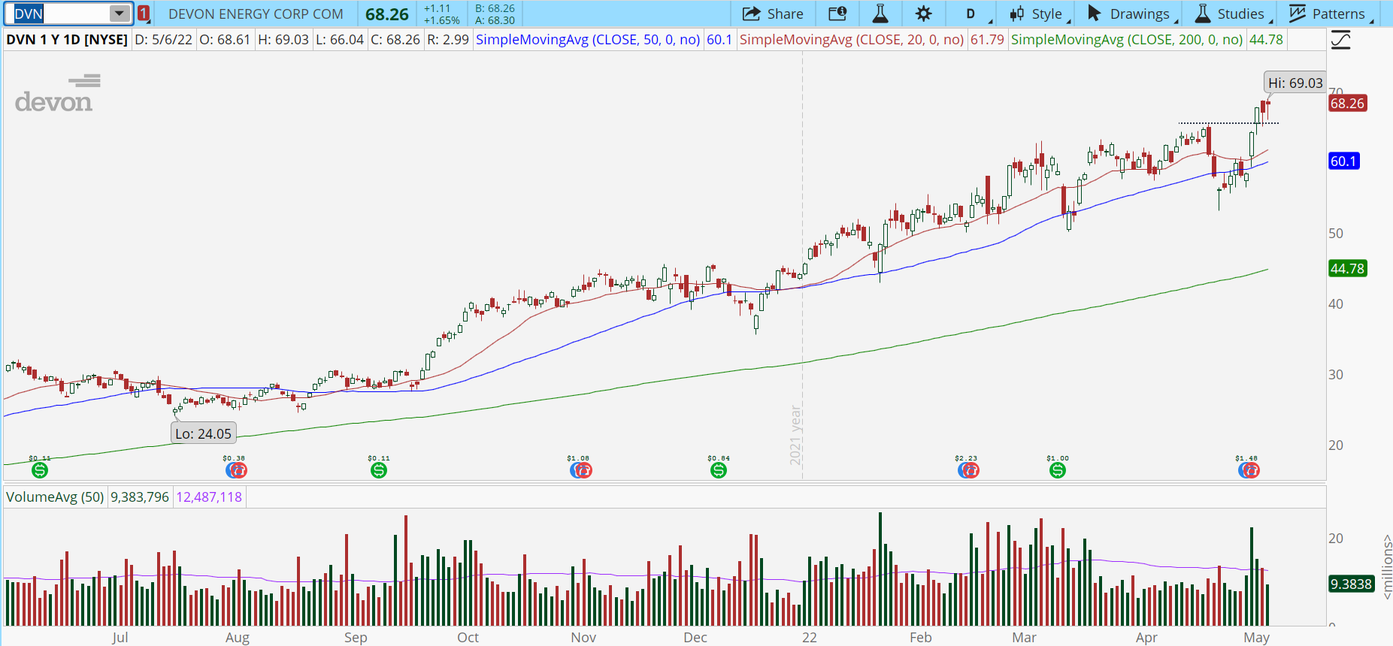
Task: Click the red number 1 link icon
Action: click(144, 14)
